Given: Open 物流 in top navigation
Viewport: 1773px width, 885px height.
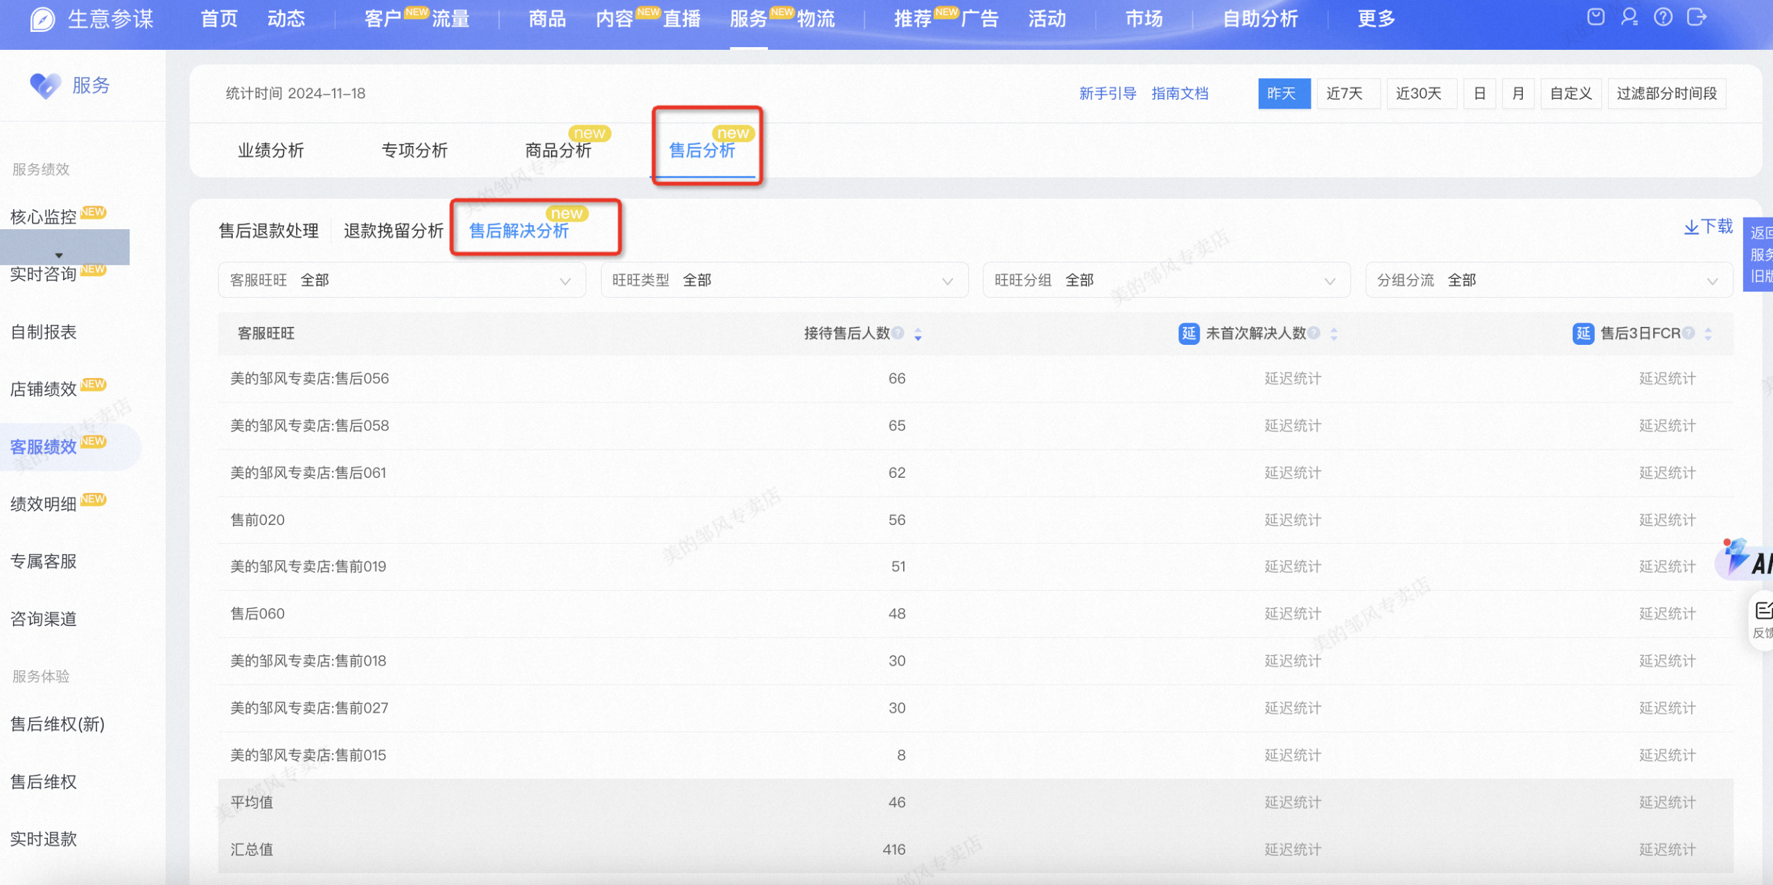Looking at the screenshot, I should (816, 19).
